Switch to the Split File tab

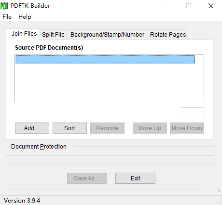(53, 35)
